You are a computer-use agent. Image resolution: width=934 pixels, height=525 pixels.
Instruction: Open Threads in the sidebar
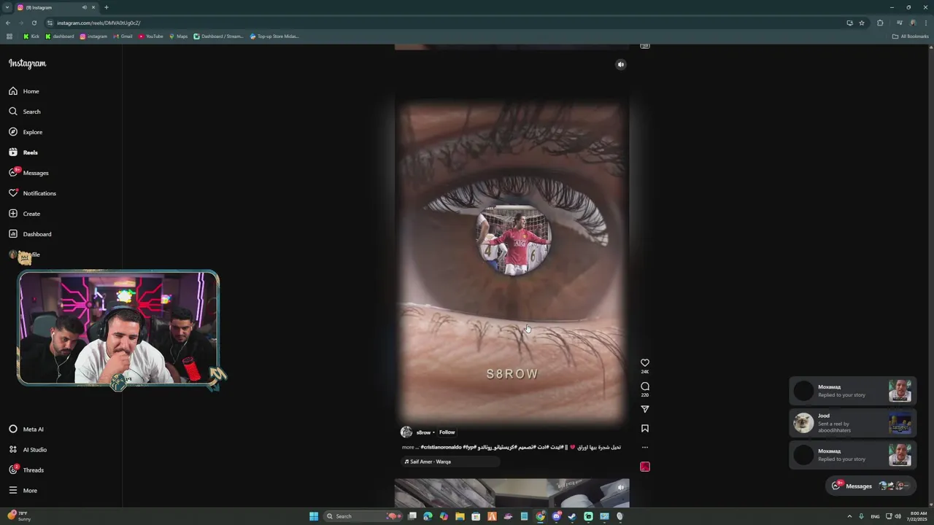26,470
